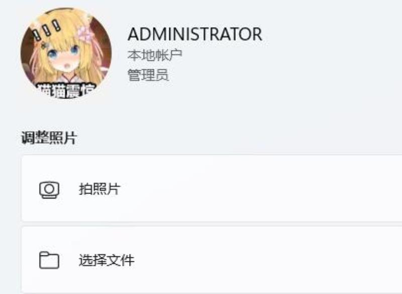The image size is (402, 294).
Task: Select the round anime profile picture
Action: pos(66,53)
